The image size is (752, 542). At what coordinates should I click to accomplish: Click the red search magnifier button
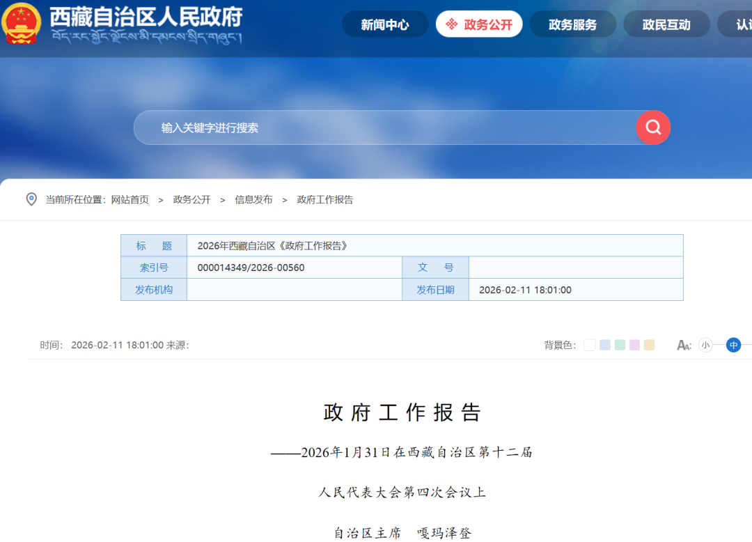[x=652, y=127]
